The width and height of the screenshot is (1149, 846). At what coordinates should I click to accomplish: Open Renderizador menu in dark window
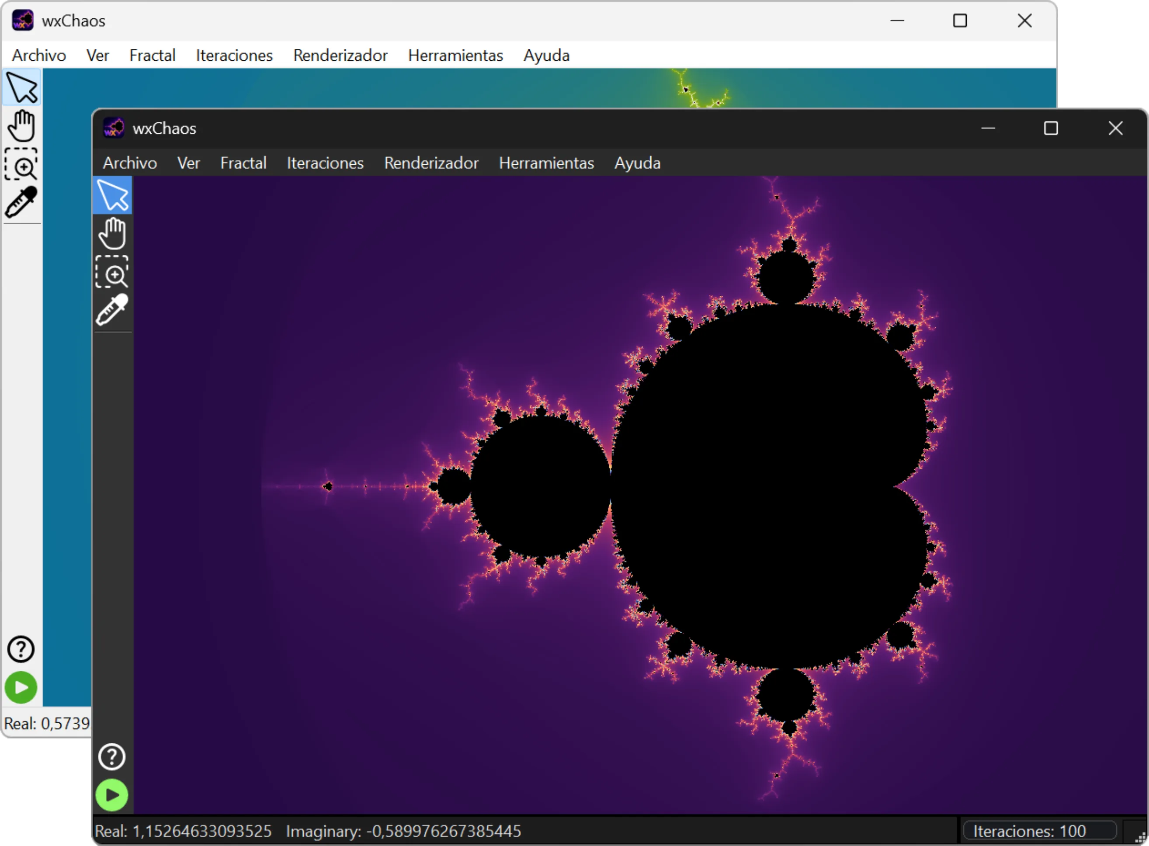point(431,163)
